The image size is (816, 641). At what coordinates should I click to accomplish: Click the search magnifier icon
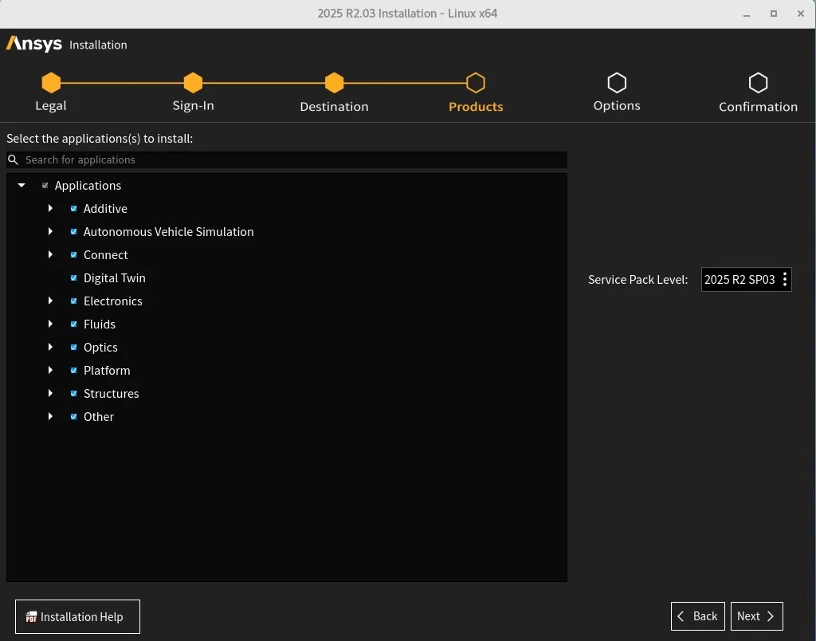point(13,159)
